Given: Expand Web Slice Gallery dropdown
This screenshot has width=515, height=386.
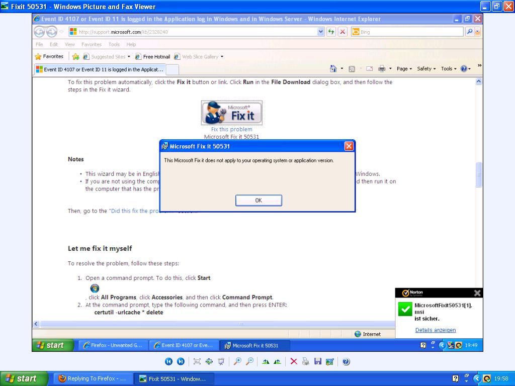Looking at the screenshot, I should pos(222,56).
